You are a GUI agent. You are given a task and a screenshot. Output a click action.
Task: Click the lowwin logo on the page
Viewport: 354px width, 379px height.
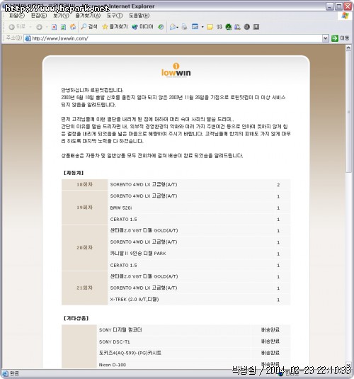click(176, 70)
